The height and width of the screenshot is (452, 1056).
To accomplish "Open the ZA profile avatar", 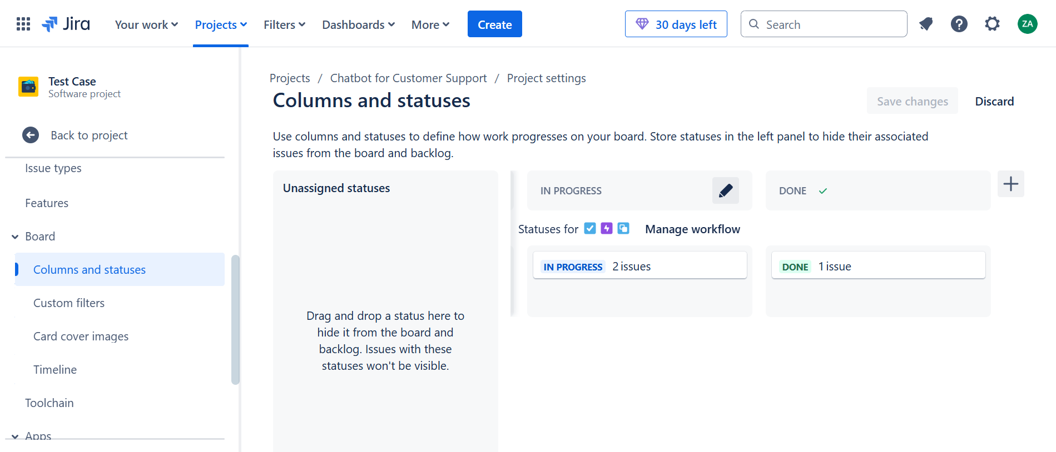I will pos(1028,24).
